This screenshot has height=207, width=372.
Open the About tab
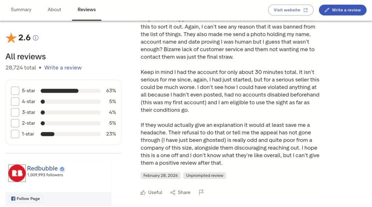pyautogui.click(x=54, y=10)
